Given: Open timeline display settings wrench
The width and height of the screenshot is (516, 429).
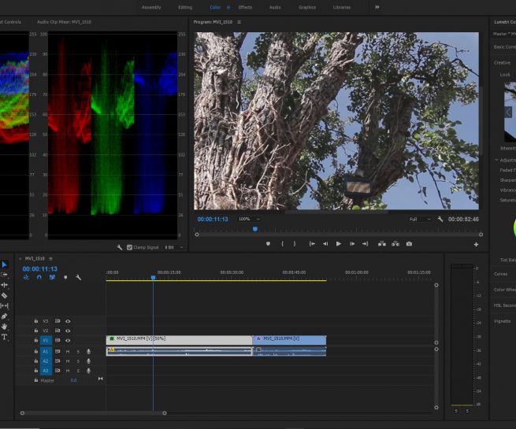Looking at the screenshot, I should point(79,277).
